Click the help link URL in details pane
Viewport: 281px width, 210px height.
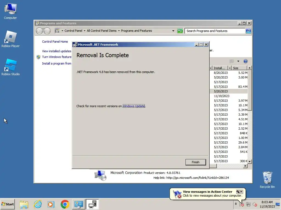(x=198, y=178)
